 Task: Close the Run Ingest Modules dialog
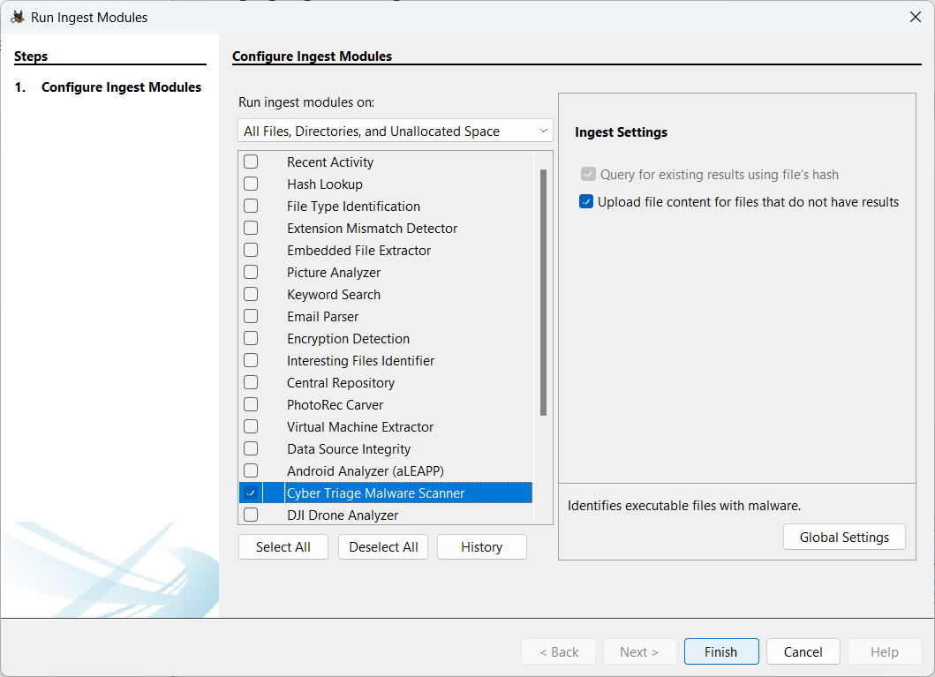pos(915,17)
